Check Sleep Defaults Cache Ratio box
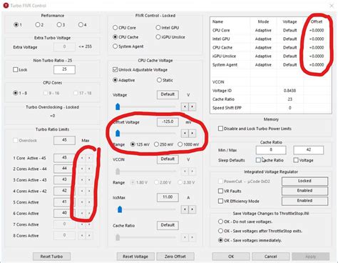338x263 pixels. click(x=258, y=160)
